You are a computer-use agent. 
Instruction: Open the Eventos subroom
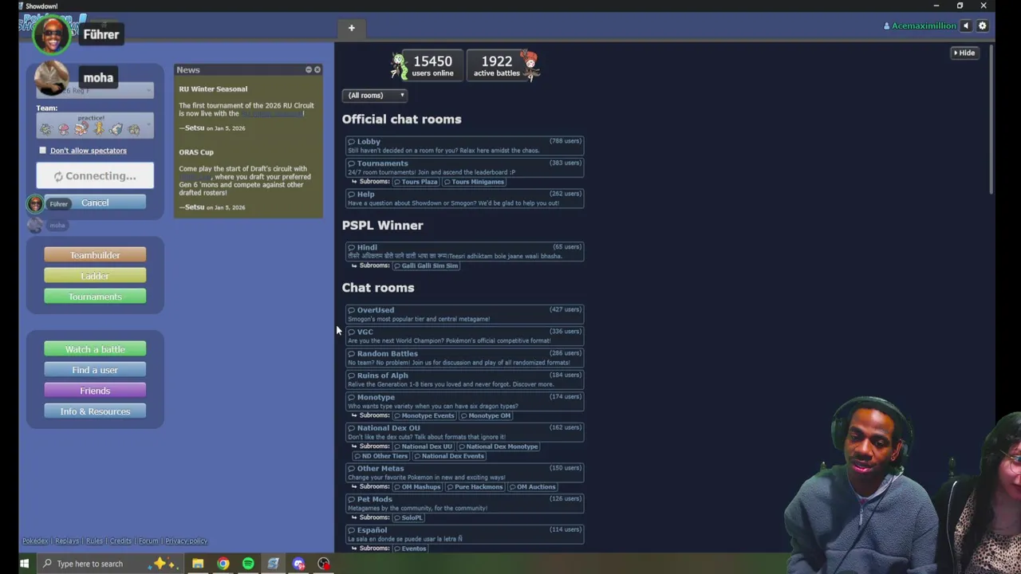(x=410, y=548)
